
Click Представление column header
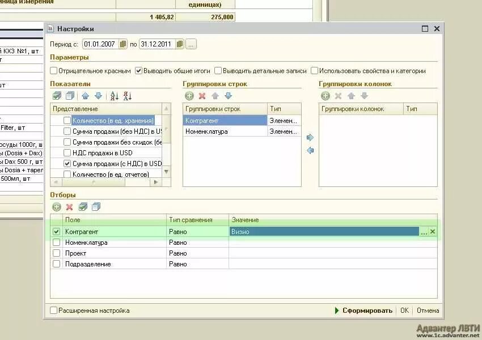click(106, 109)
